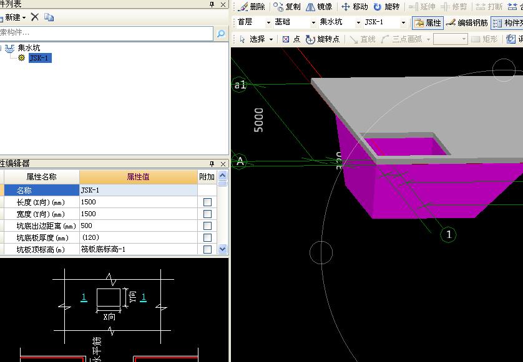Open 编辑钢筋 rebar editor
This screenshot has width=523, height=362.
(x=467, y=22)
